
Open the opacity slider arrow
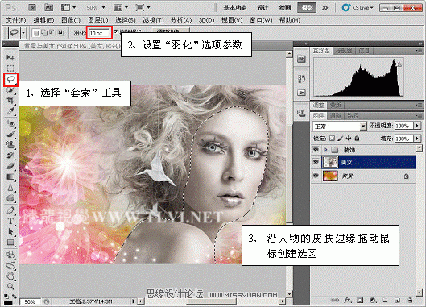point(417,126)
